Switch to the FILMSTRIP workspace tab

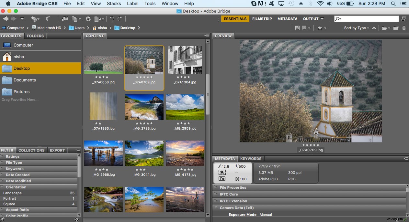point(262,19)
